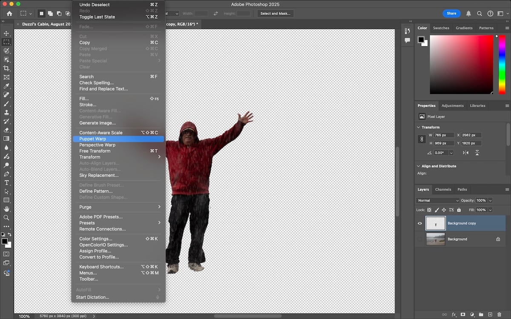This screenshot has width=511, height=319.
Task: Select the Crop tool
Action: [6, 68]
